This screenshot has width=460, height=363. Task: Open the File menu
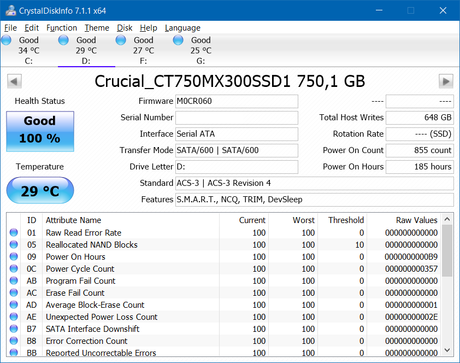(x=10, y=28)
